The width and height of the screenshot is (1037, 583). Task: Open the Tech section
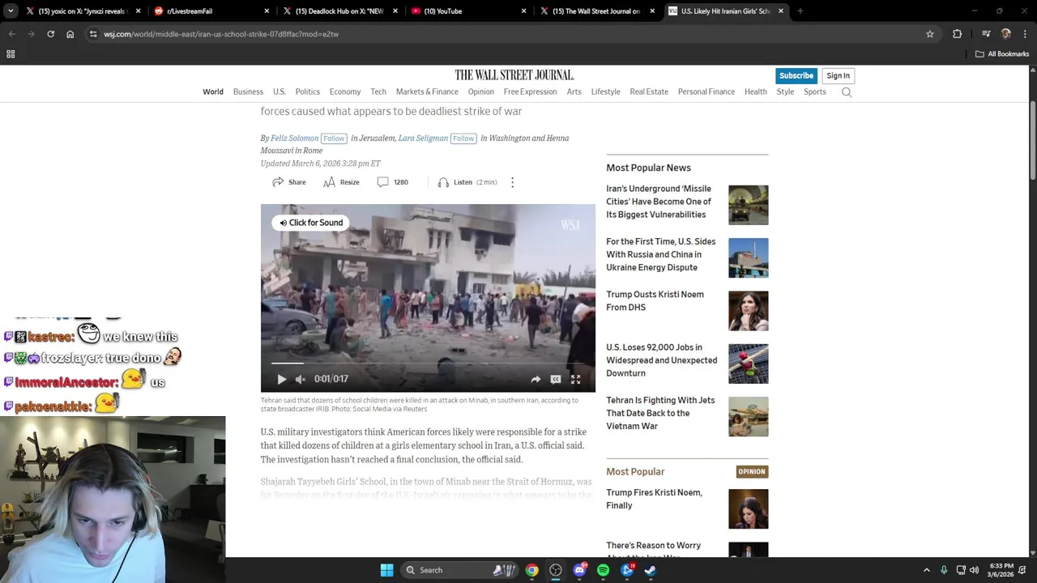tap(378, 91)
